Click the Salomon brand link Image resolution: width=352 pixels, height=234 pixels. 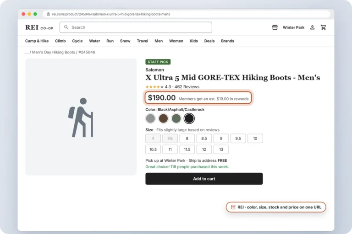154,70
